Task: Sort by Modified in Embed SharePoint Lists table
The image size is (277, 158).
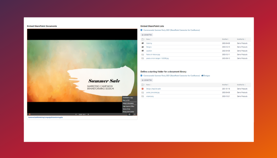Action: [x=225, y=39]
